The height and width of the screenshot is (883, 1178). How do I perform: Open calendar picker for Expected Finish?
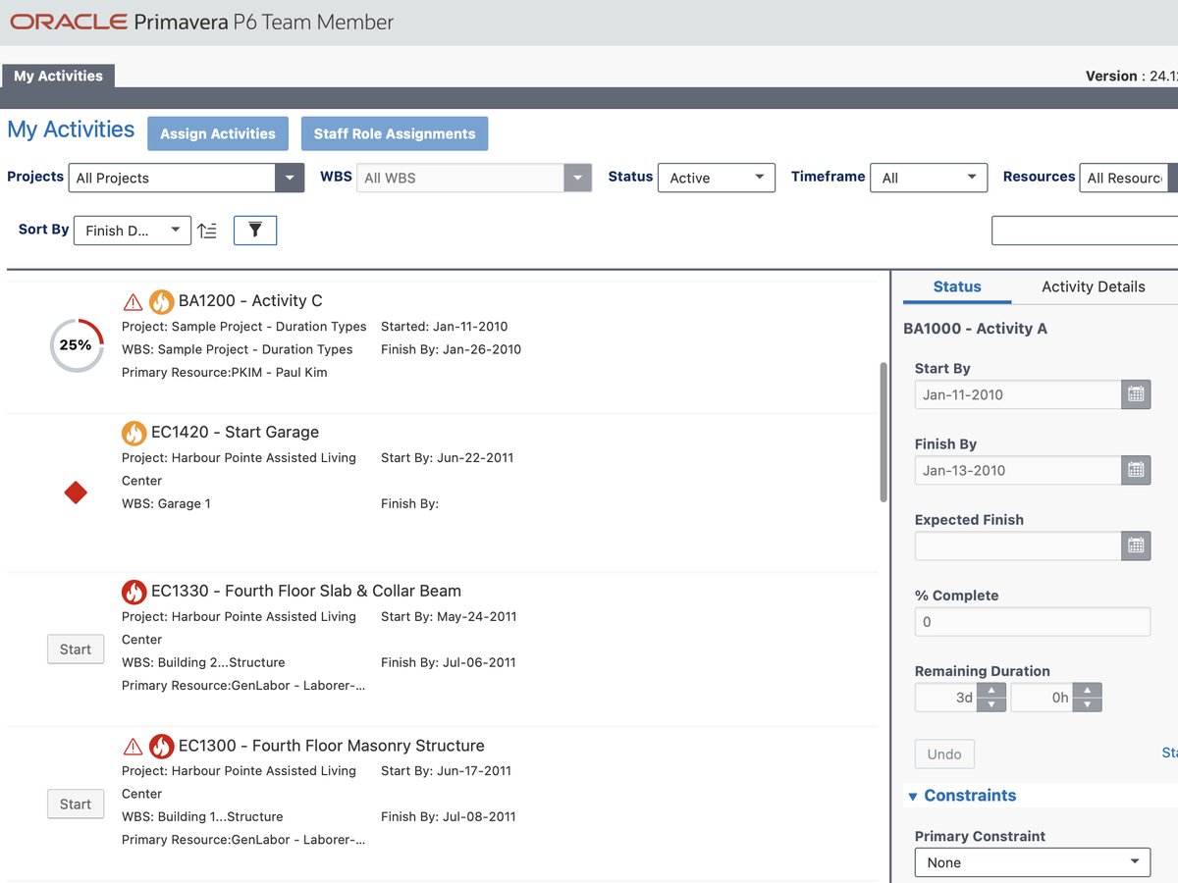click(1136, 545)
